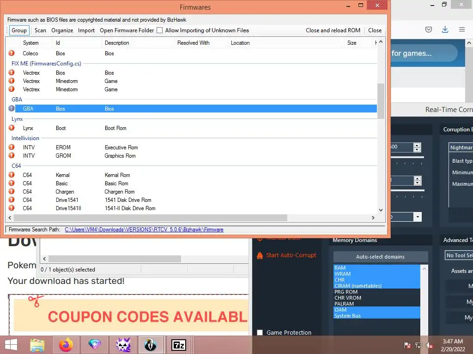Screen dimensions: 473x354
Task: Open the dropdown arrow in RTC panel
Action: pyautogui.click(x=418, y=217)
